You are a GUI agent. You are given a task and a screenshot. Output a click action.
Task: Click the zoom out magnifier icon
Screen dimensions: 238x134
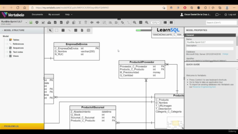click(x=135, y=22)
